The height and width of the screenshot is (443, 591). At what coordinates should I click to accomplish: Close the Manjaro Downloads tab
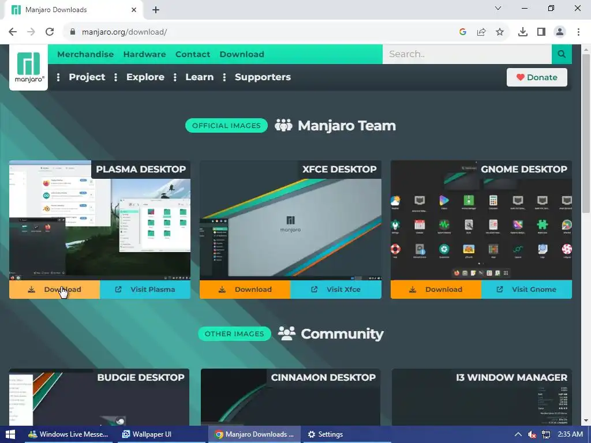pyautogui.click(x=134, y=10)
